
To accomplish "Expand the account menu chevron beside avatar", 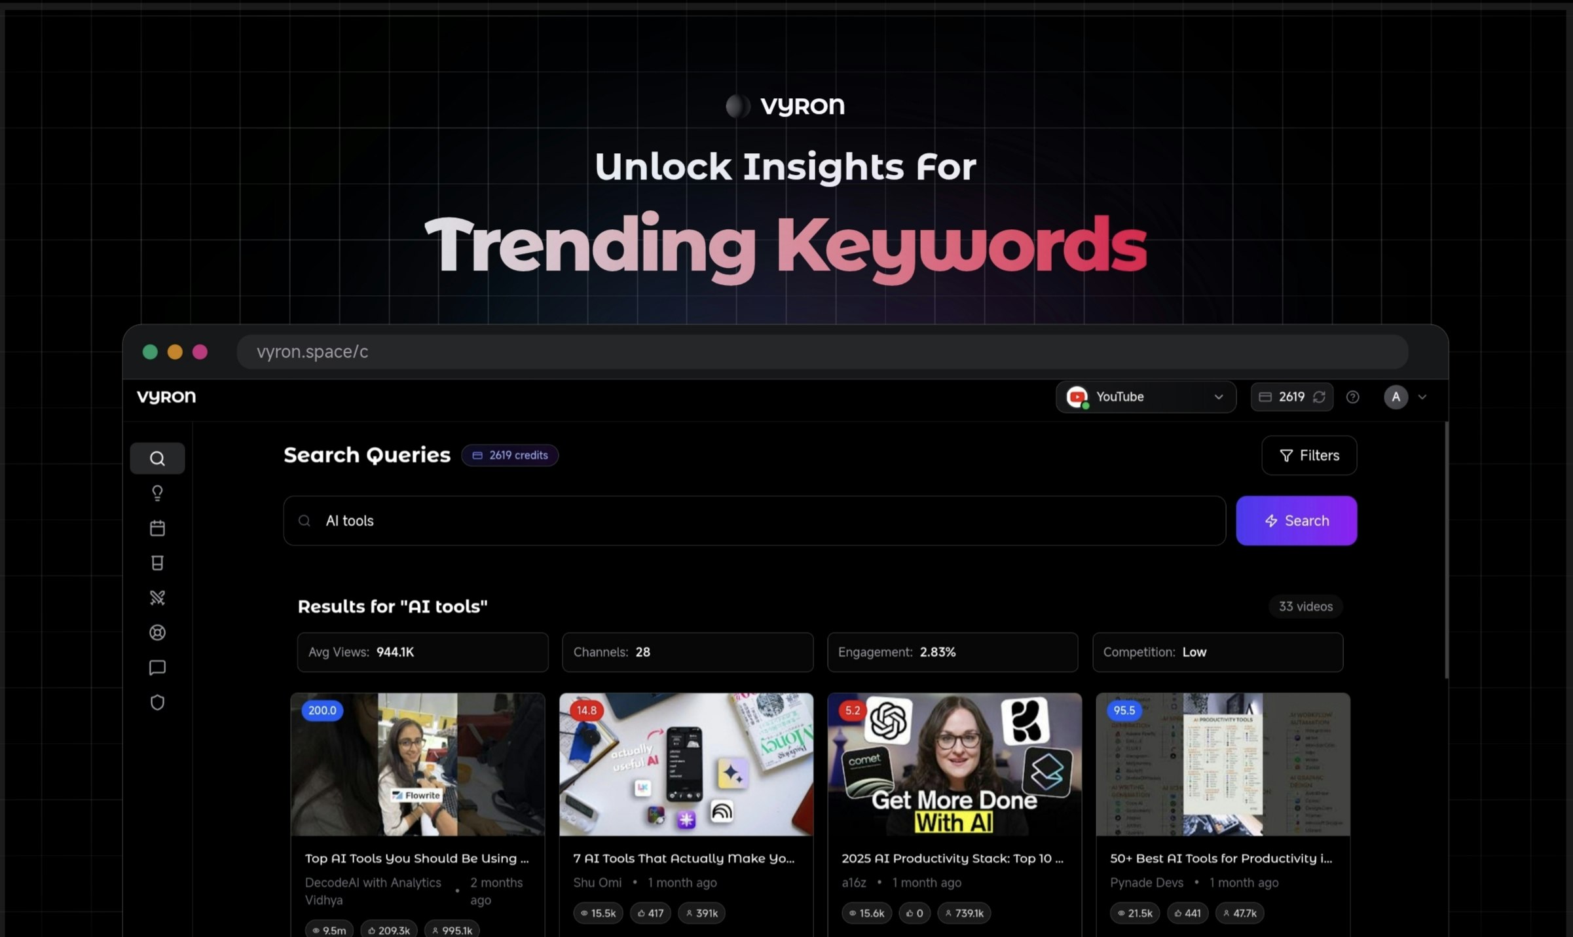I will 1422,397.
